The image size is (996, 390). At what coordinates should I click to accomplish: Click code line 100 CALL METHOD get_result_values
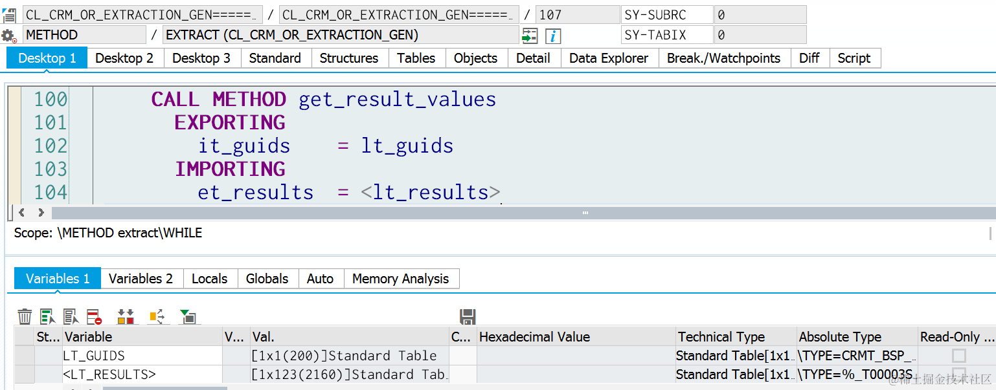(x=324, y=100)
